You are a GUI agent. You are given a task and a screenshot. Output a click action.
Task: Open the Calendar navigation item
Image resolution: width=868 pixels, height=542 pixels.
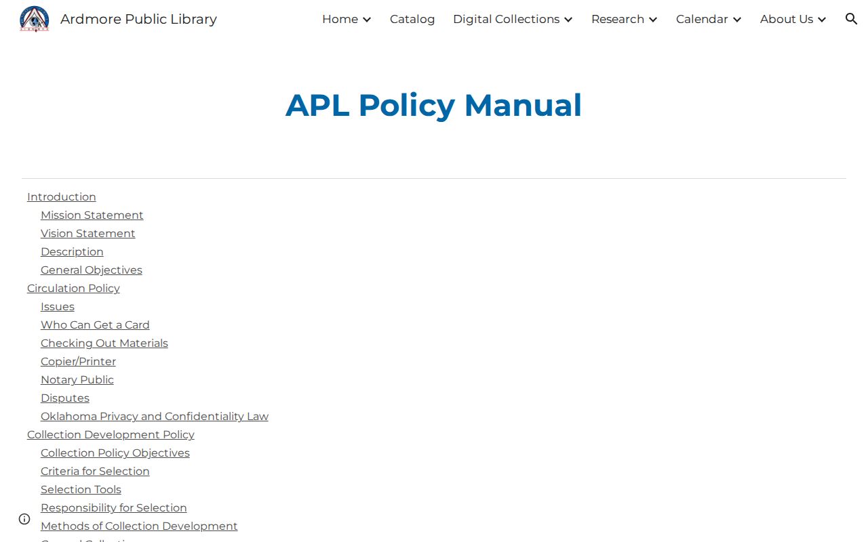tap(702, 19)
